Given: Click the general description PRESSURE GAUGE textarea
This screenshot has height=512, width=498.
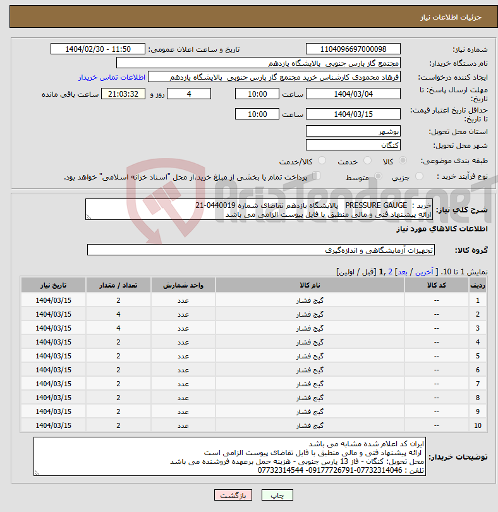Looking at the screenshot, I should click(259, 209).
